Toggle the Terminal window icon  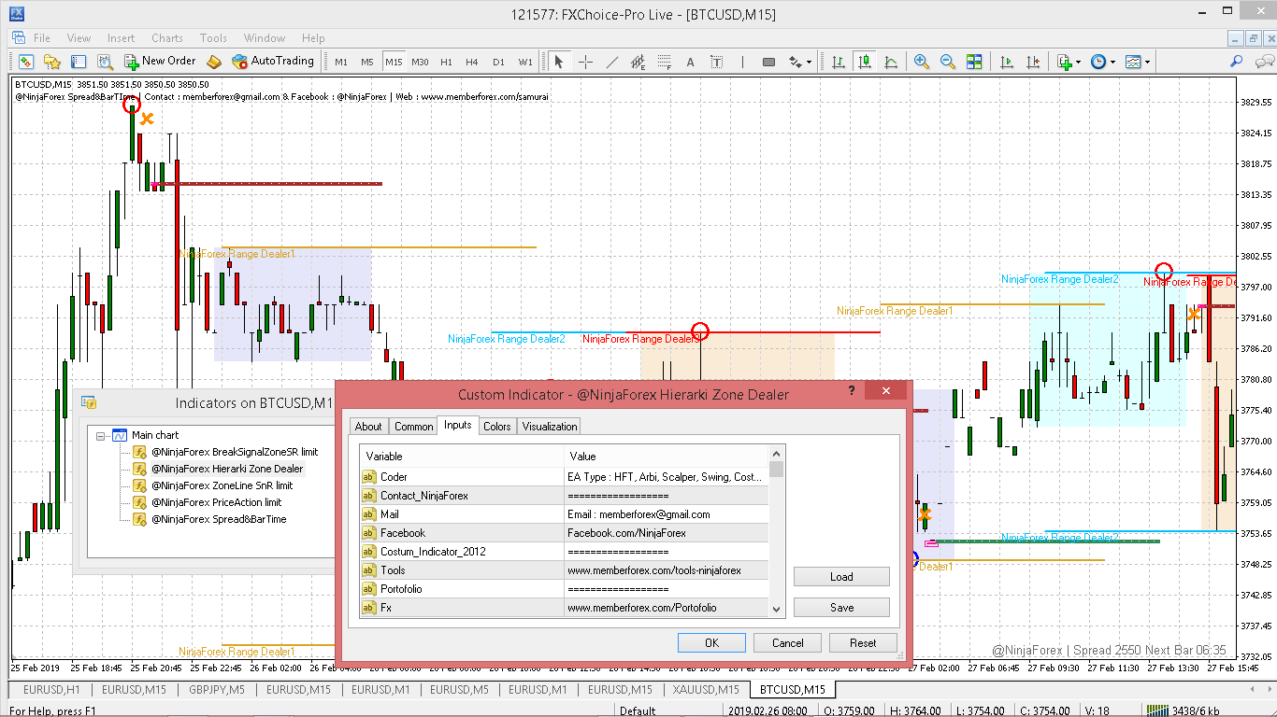click(79, 62)
